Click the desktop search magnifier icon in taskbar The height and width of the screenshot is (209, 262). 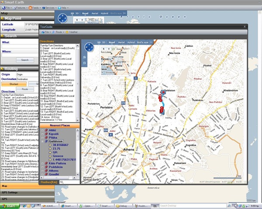pyautogui.click(x=229, y=206)
